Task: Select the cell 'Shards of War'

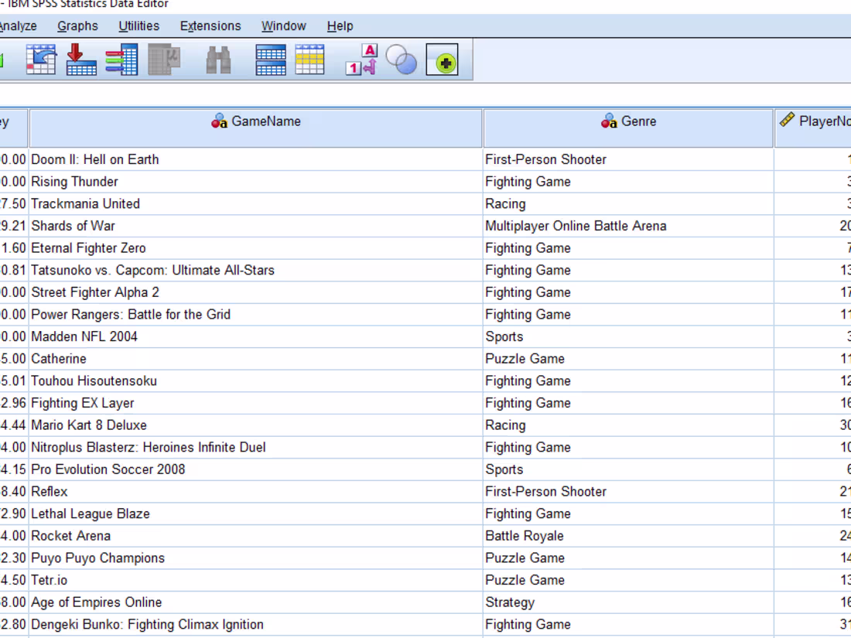Action: point(255,226)
